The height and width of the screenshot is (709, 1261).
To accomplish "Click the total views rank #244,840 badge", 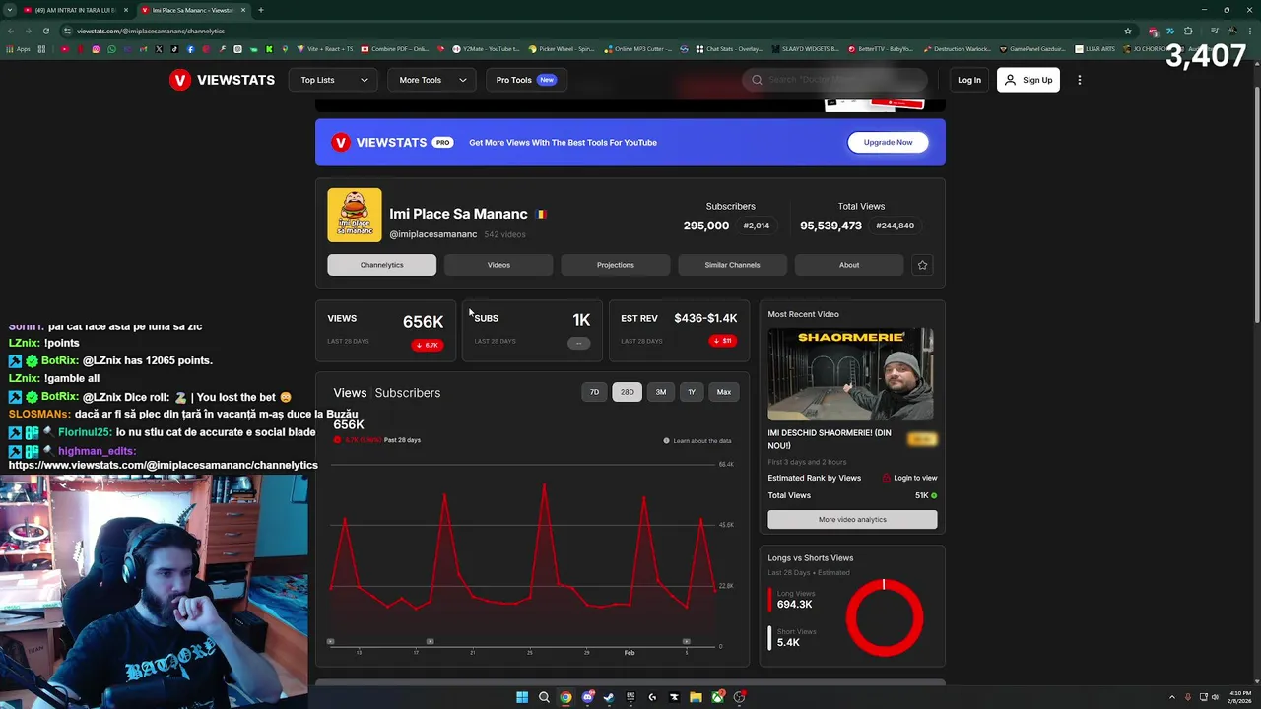I will (x=895, y=226).
